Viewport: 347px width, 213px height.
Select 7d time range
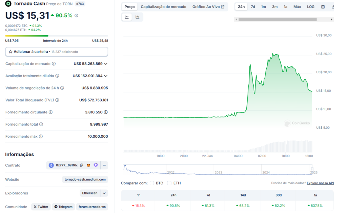[x=253, y=7]
